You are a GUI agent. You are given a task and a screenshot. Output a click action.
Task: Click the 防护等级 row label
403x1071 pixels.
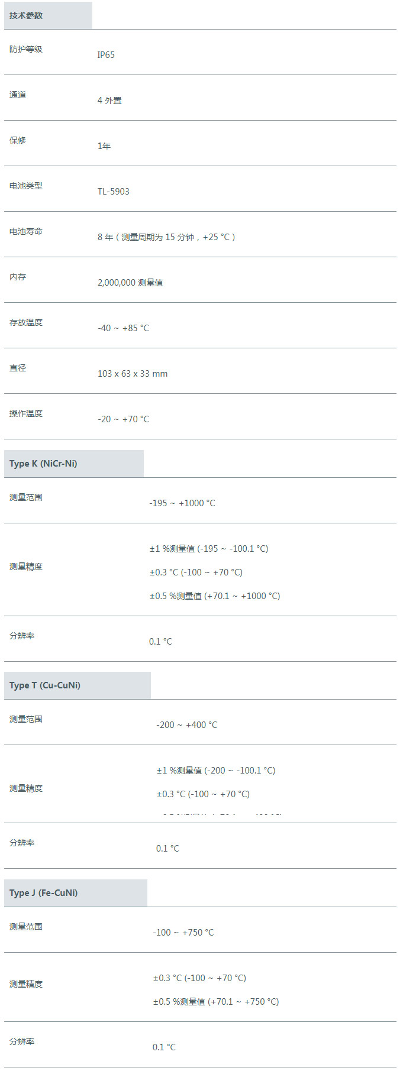coord(26,49)
